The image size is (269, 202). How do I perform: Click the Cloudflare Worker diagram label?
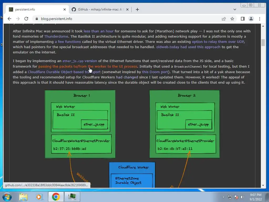pos(133,167)
